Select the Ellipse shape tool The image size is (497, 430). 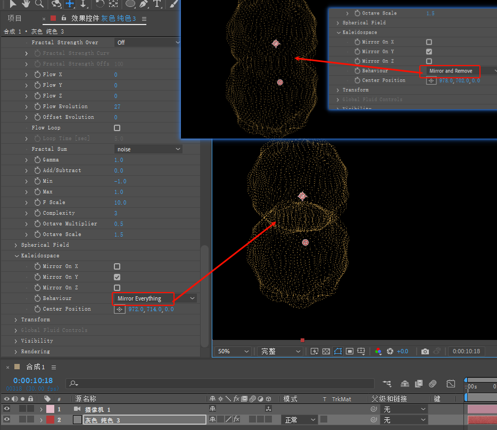tap(130, 4)
